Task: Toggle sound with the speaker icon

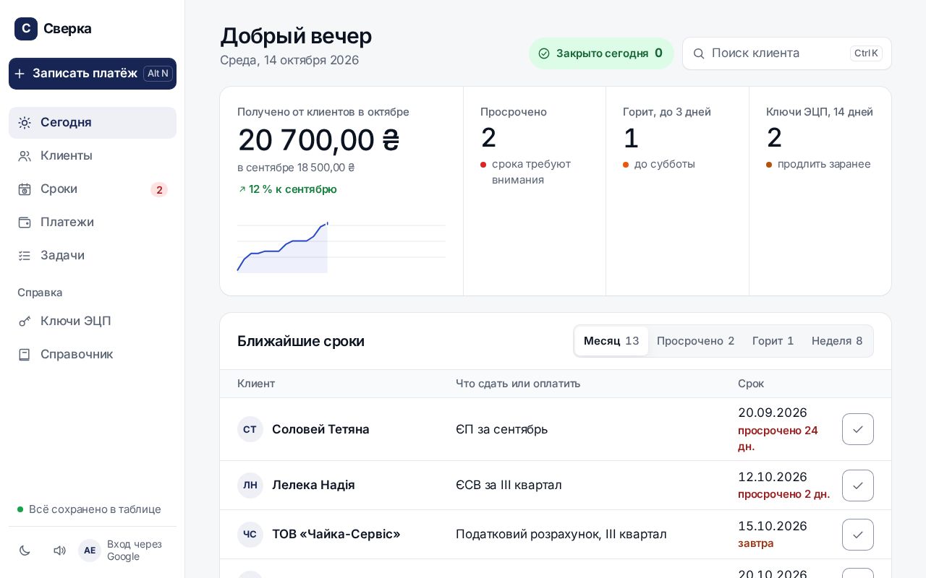Action: coord(59,551)
